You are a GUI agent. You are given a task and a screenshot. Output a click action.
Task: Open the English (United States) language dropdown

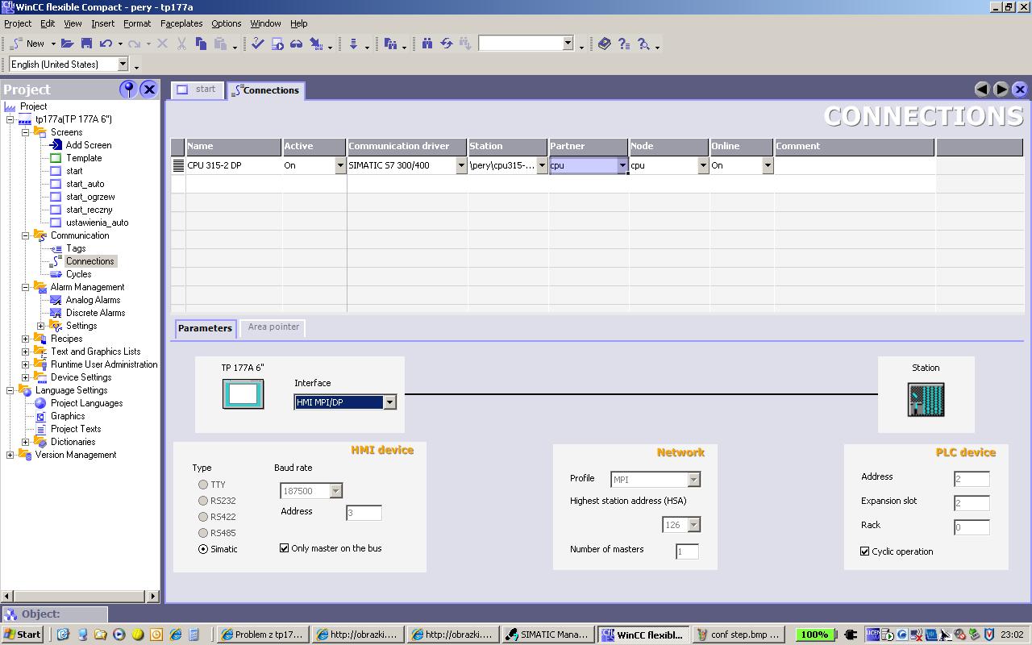point(123,64)
